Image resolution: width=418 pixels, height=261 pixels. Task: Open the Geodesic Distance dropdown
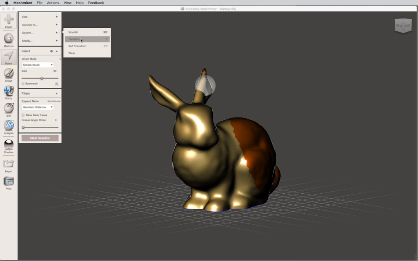(38, 107)
